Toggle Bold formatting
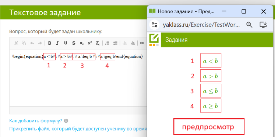The width and height of the screenshot is (275, 137). coord(50,43)
